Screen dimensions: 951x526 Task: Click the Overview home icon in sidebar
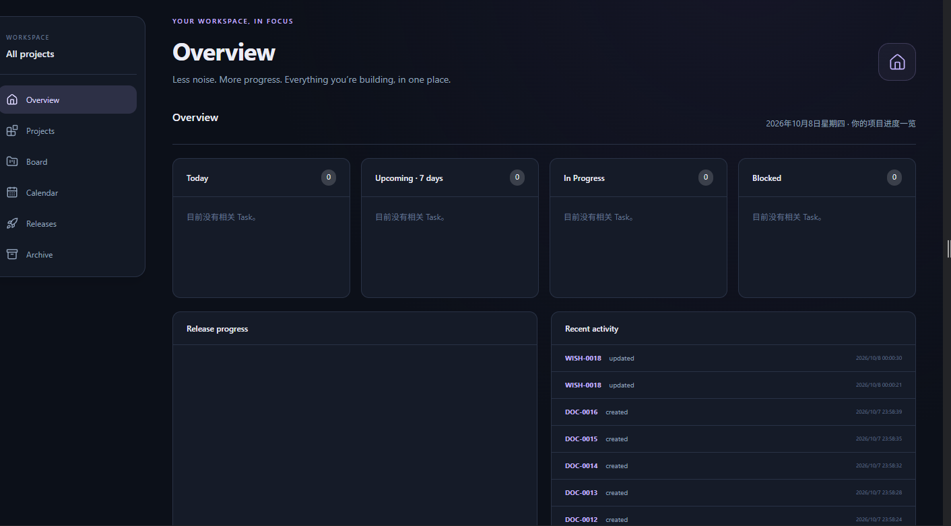click(12, 100)
